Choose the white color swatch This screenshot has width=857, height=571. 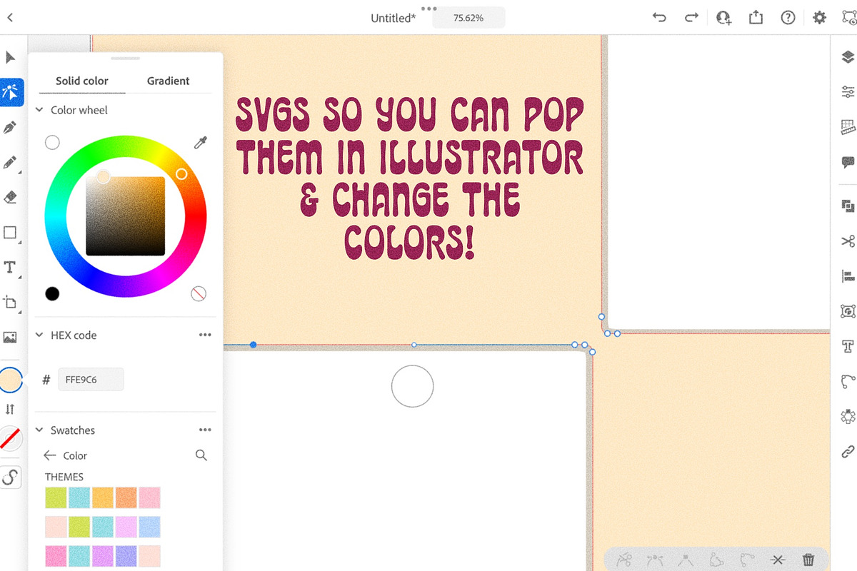pyautogui.click(x=52, y=143)
